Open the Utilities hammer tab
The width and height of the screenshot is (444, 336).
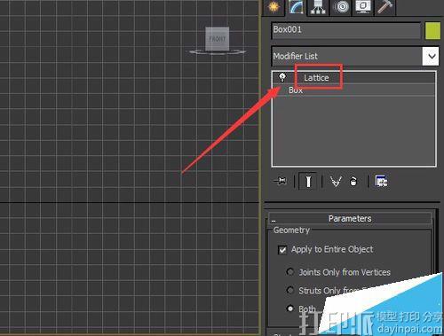(385, 7)
